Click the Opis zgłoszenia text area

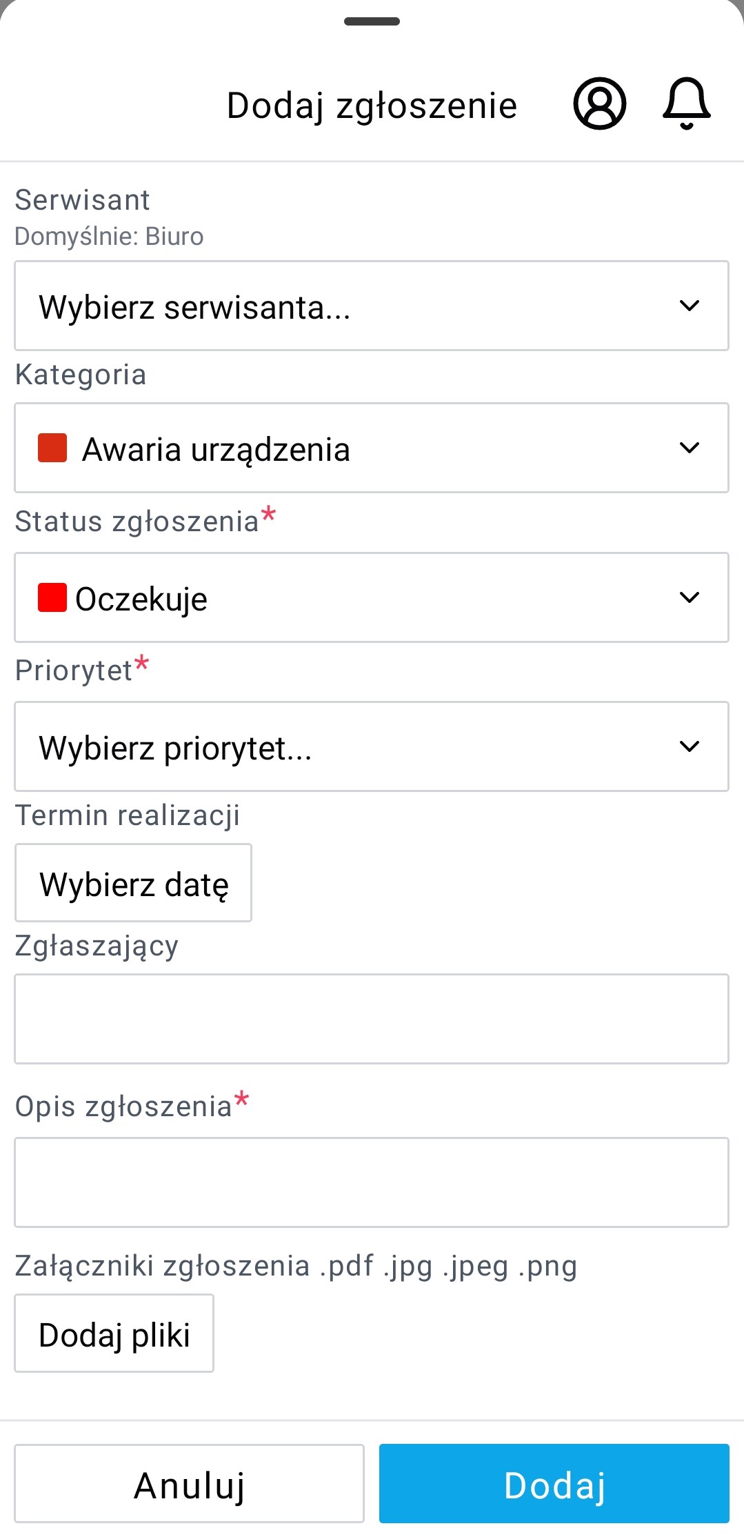coord(372,1182)
